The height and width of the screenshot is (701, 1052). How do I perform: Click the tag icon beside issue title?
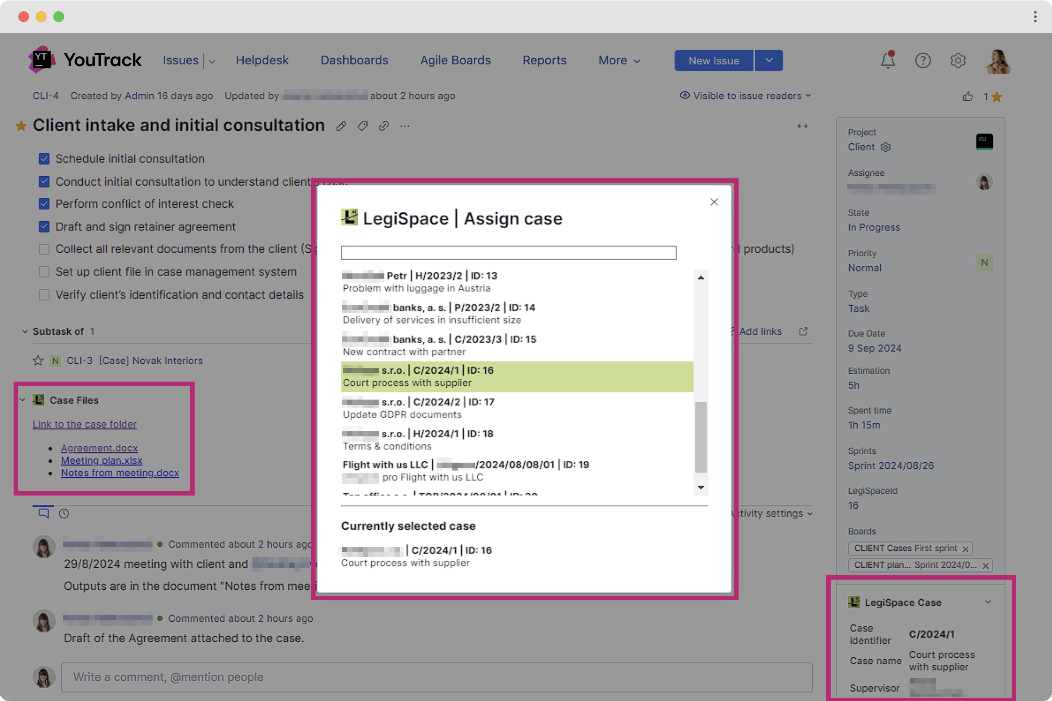tap(363, 127)
